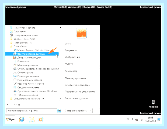Image resolution: width=167 pixels, height=129 pixels.
Task: Click the search icon beside search box
Action: (59, 111)
